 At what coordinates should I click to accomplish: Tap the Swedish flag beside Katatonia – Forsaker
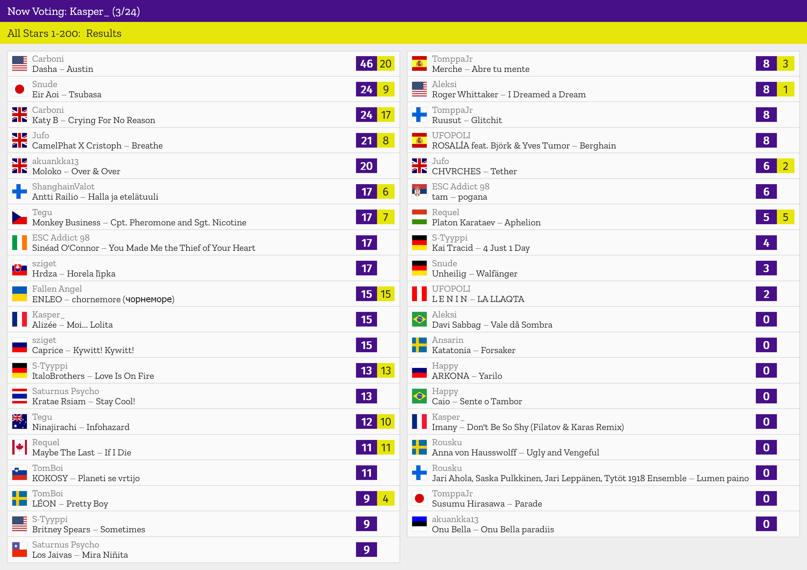[x=419, y=345]
